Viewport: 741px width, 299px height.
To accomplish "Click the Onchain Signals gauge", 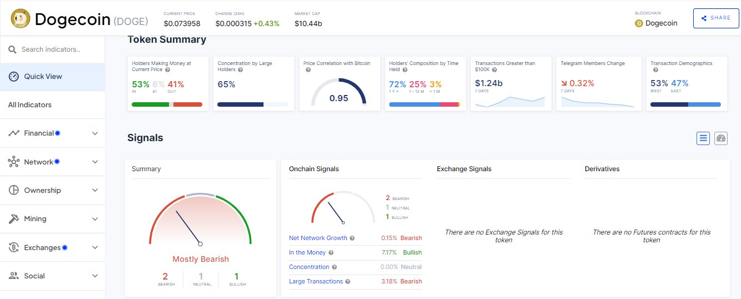I will [x=343, y=208].
